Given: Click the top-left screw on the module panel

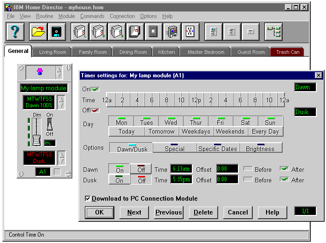Looking at the screenshot, I should [20, 68].
